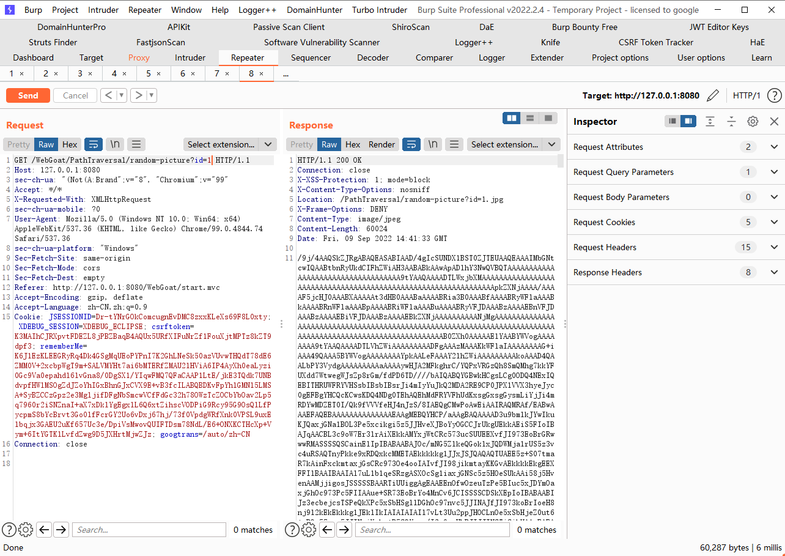Go forward to next request in history
The image size is (785, 556).
[x=139, y=95]
